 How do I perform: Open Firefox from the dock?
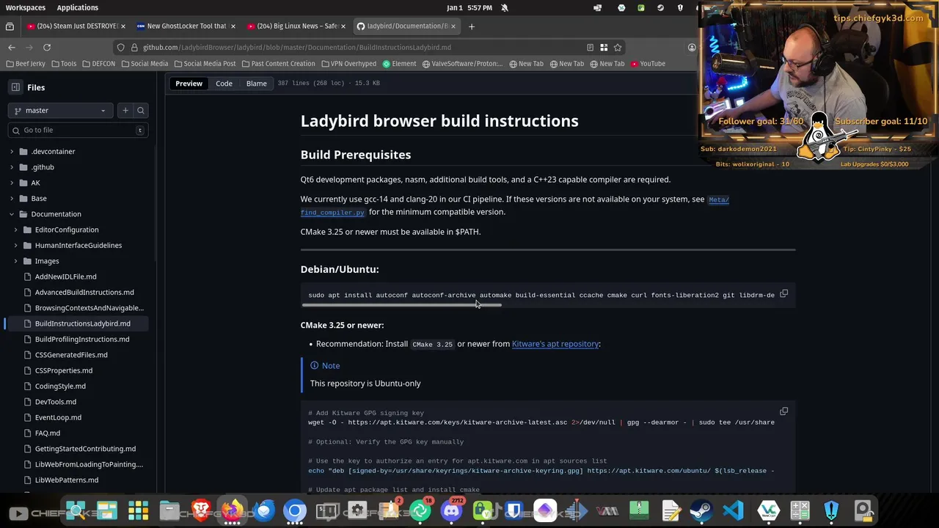tap(233, 510)
